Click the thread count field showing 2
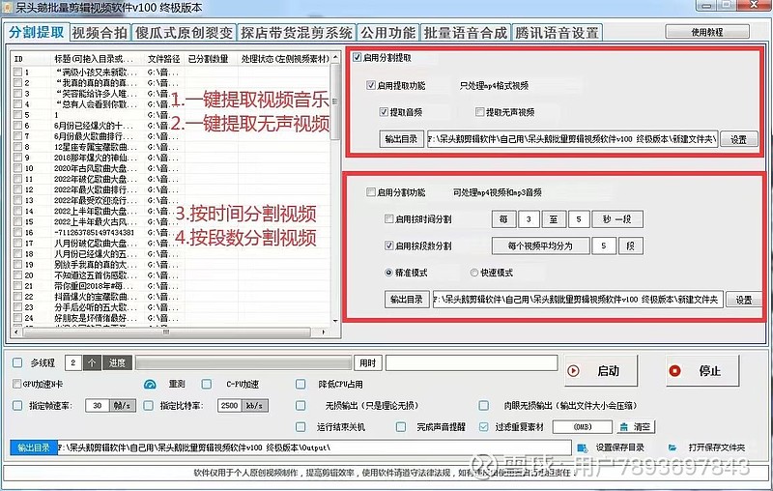 73,362
